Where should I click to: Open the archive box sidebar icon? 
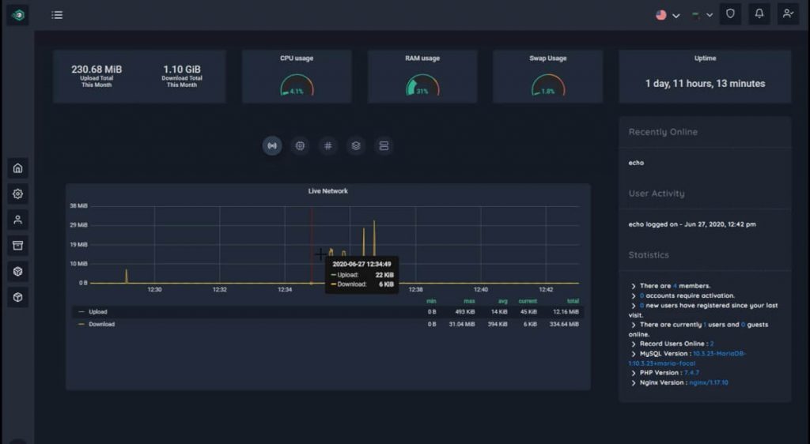tap(17, 246)
